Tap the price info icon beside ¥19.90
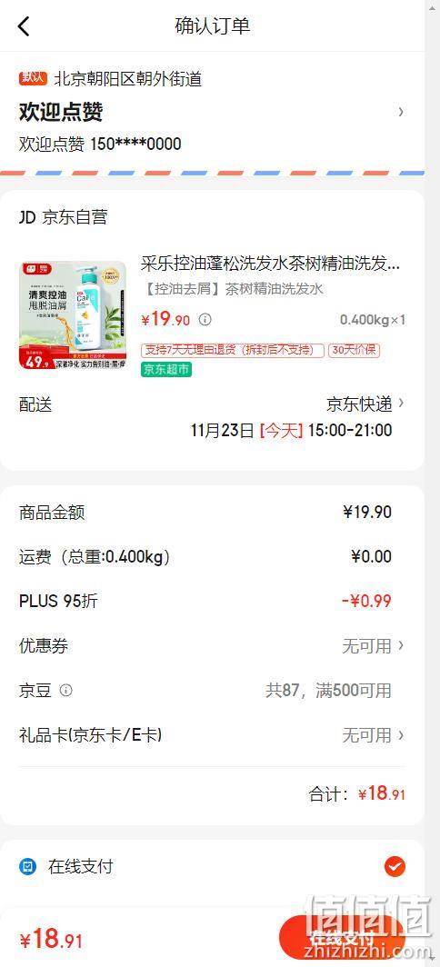440x967 pixels. click(x=205, y=320)
